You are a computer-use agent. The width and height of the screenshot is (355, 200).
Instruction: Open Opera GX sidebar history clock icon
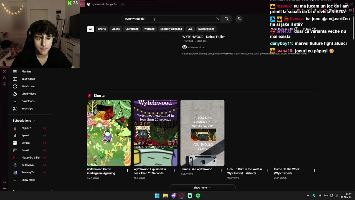click(x=4, y=72)
